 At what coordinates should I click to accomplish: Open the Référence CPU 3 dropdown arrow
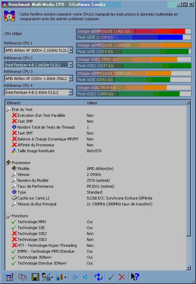71,79
